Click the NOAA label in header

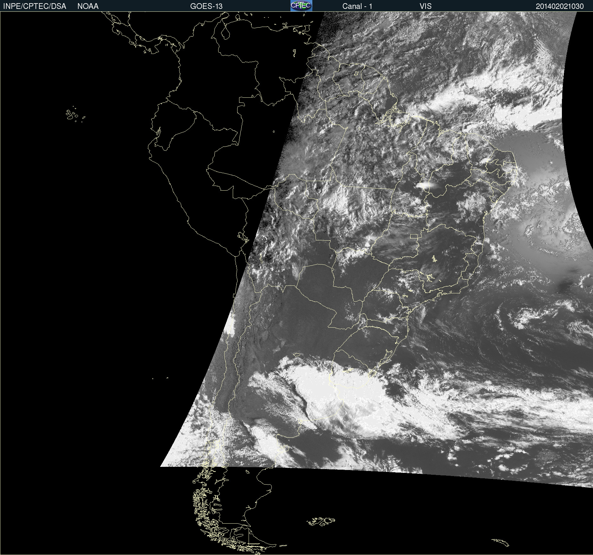(x=88, y=6)
